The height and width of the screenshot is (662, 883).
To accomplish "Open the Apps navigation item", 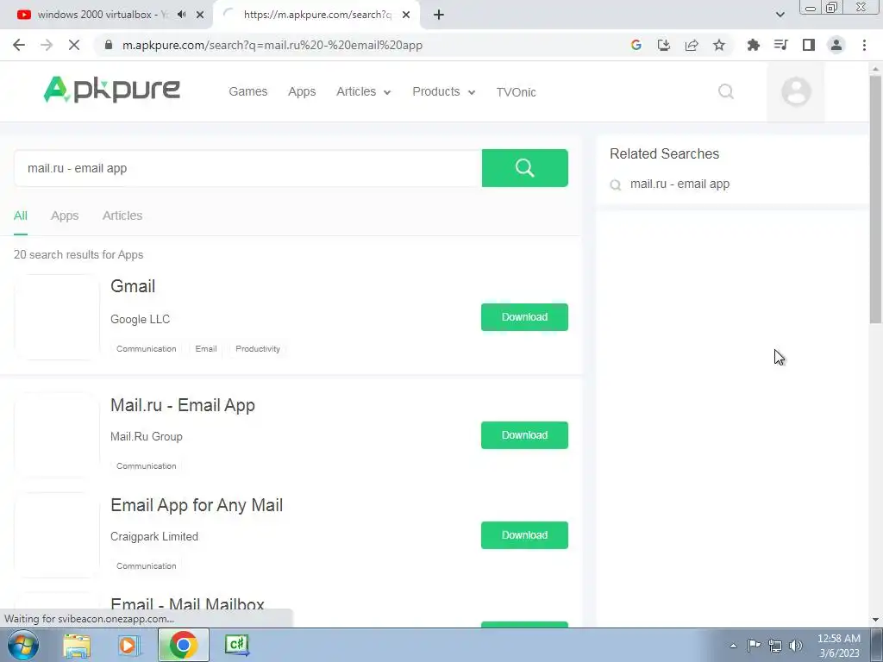I will [302, 91].
